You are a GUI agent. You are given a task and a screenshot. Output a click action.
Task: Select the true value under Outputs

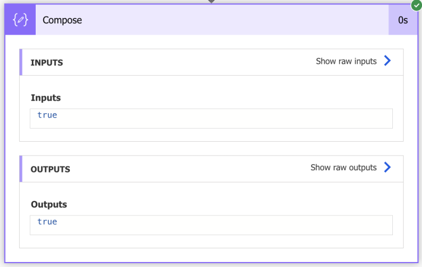(x=47, y=222)
